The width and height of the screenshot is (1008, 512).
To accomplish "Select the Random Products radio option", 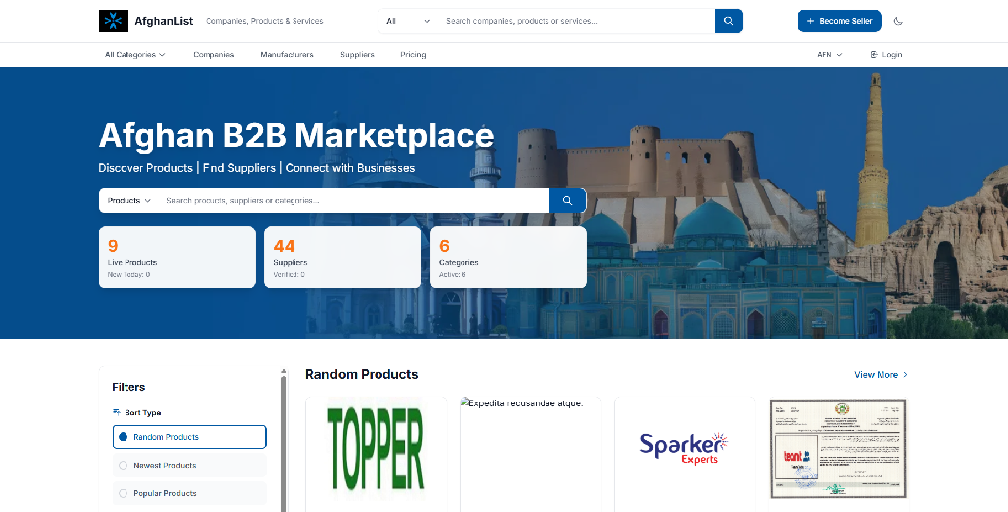I will click(x=123, y=437).
